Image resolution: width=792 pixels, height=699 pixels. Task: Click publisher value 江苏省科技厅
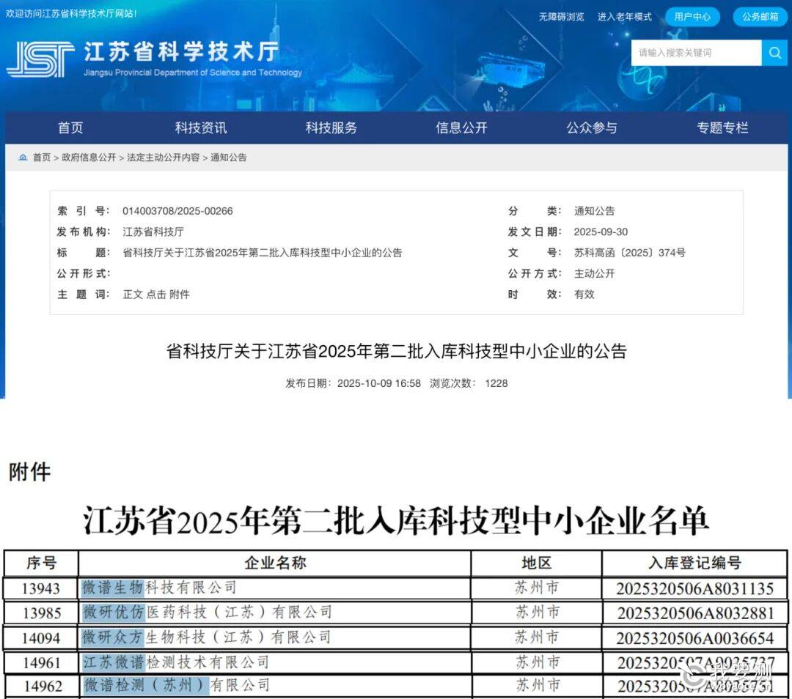[x=153, y=232]
